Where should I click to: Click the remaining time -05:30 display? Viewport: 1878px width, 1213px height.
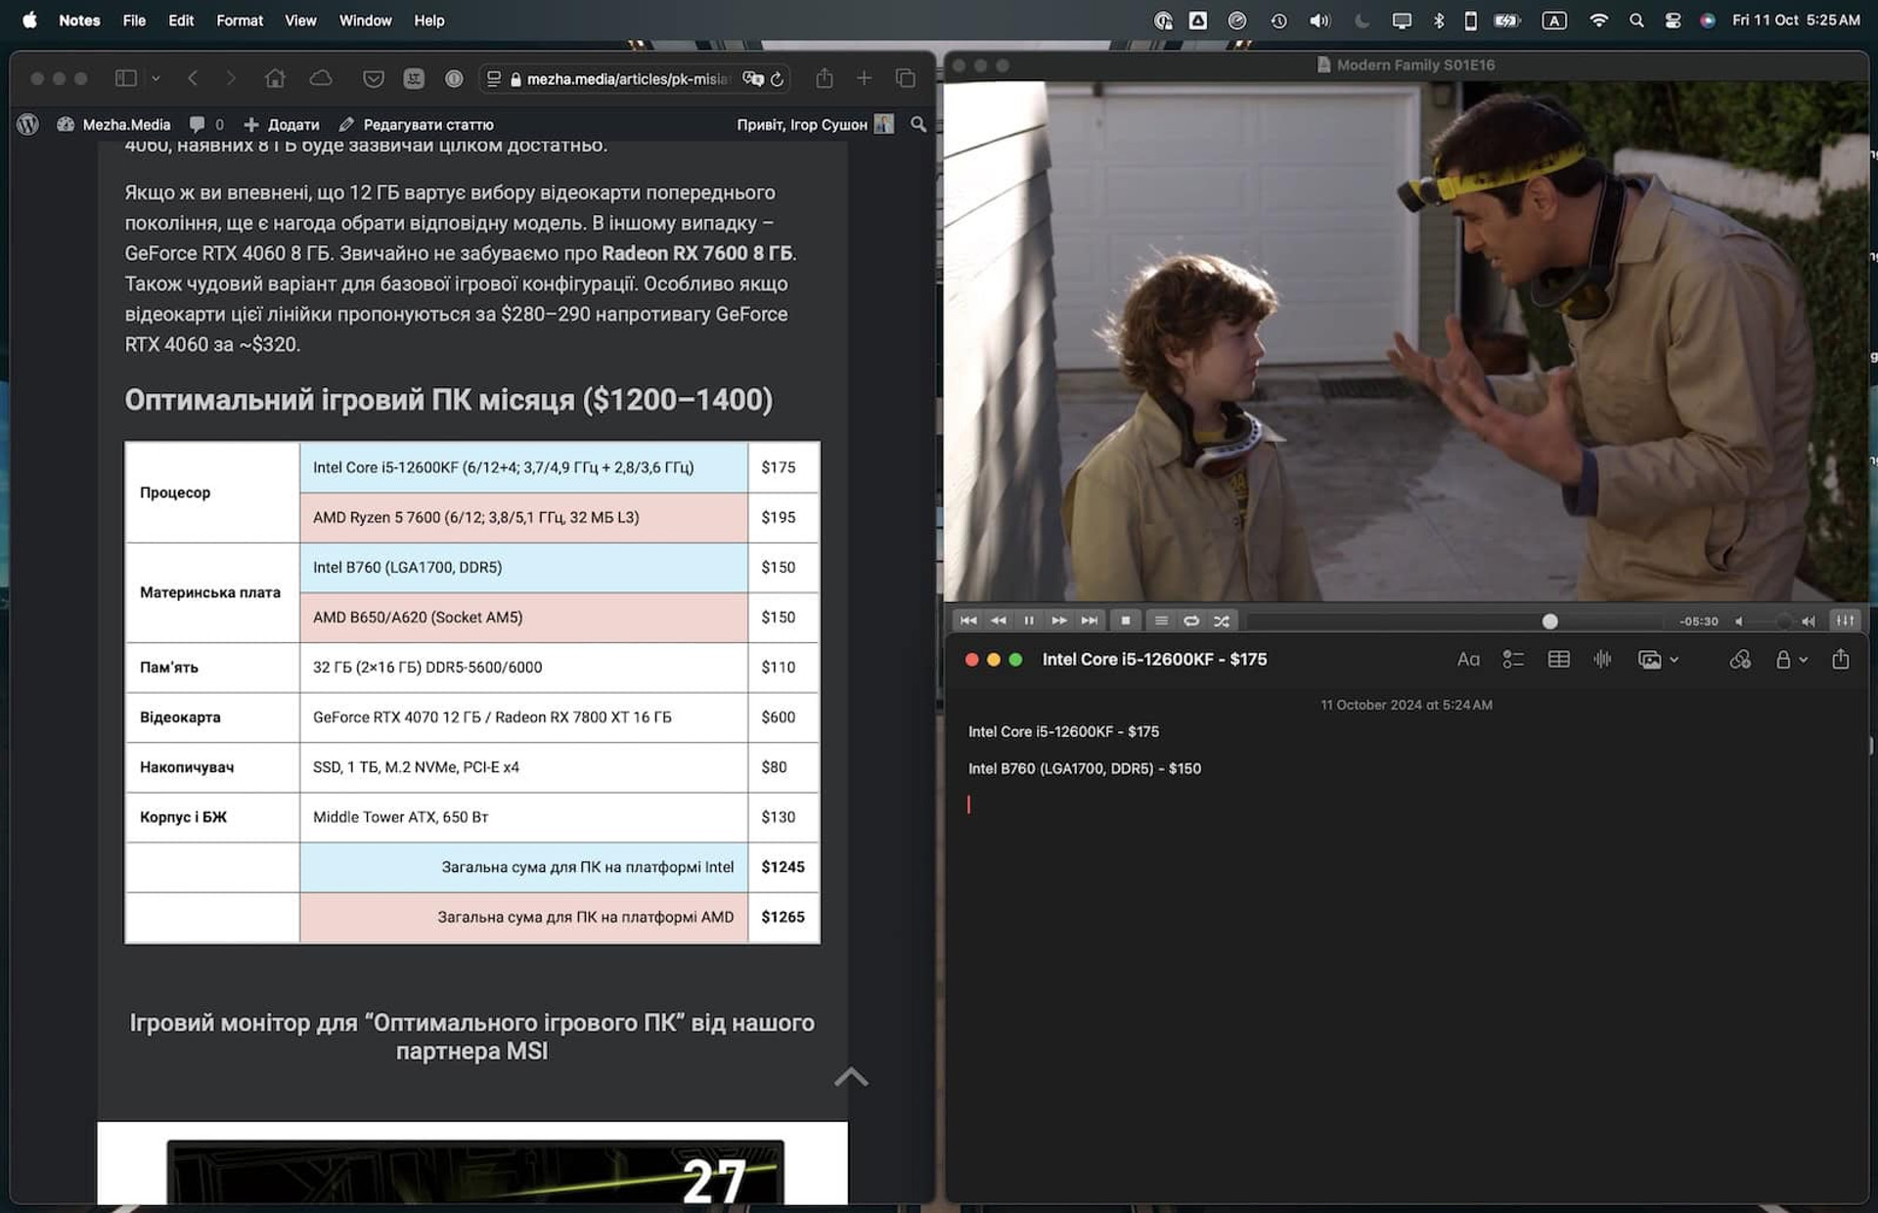[1698, 622]
